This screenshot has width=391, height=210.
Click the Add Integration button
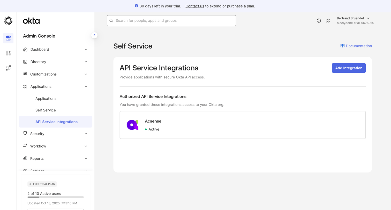coord(349,68)
